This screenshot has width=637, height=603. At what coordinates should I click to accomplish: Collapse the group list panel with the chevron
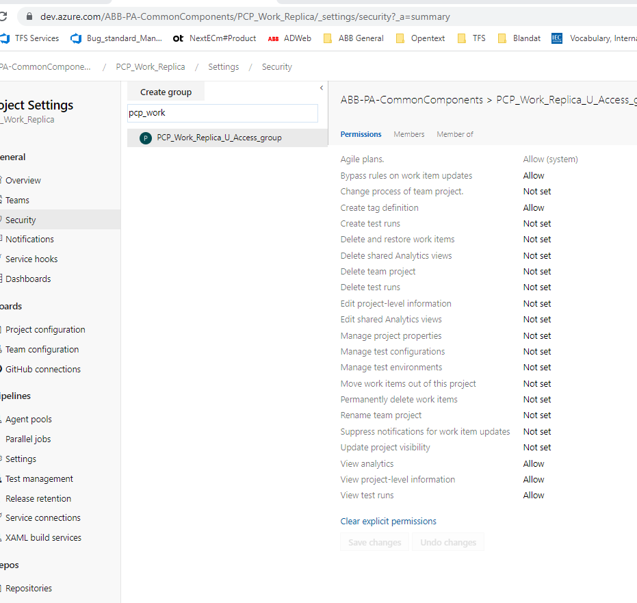click(322, 88)
